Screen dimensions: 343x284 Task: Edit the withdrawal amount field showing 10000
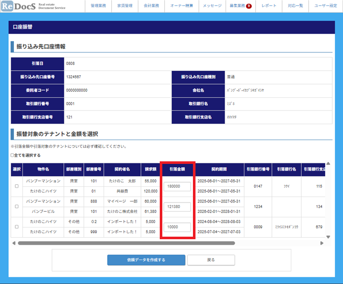(x=177, y=227)
